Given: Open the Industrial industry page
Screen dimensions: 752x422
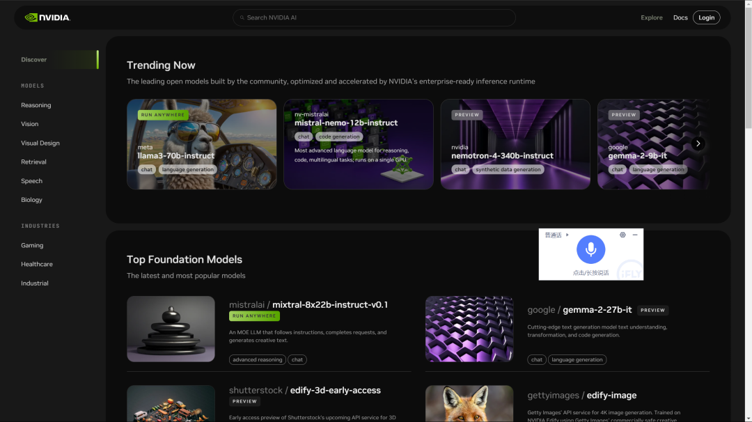Looking at the screenshot, I should [35, 283].
